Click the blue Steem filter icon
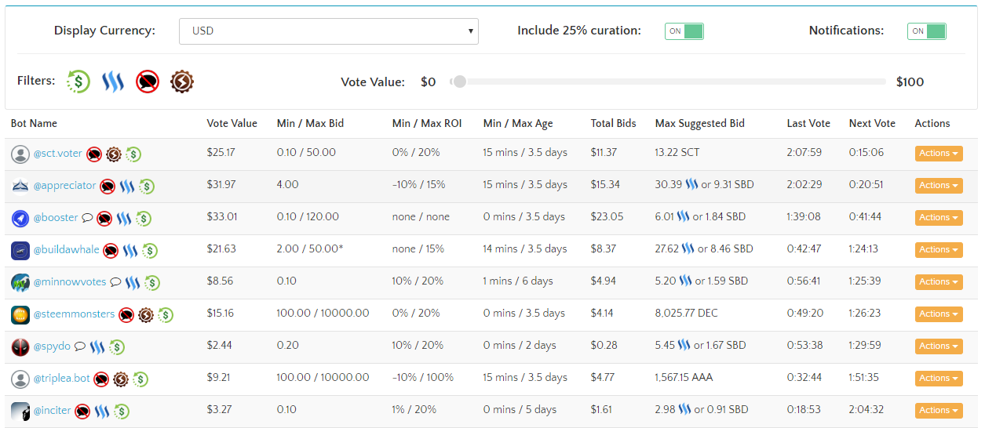The width and height of the screenshot is (985, 428). [113, 82]
